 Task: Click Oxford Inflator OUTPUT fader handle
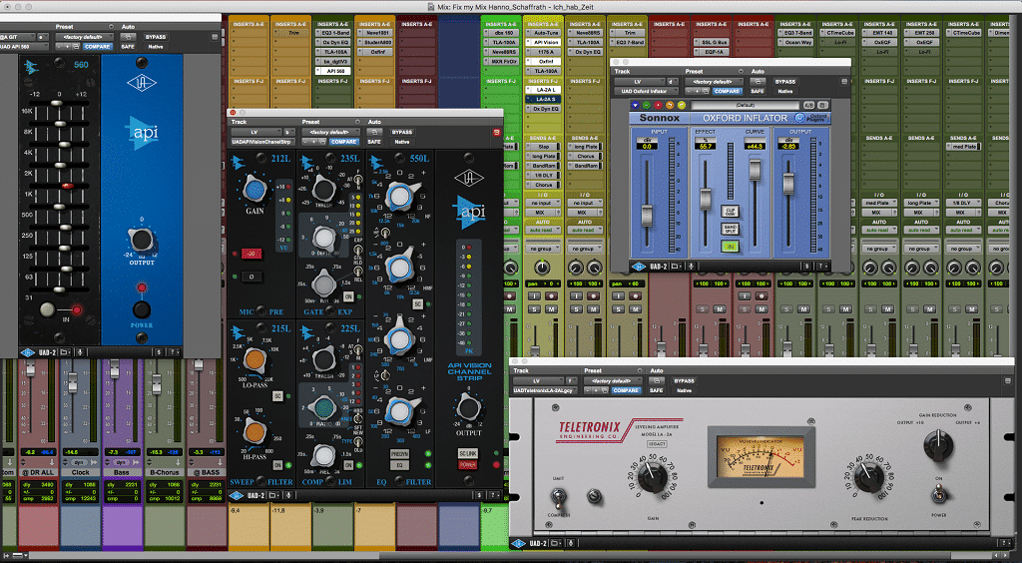[x=788, y=185]
